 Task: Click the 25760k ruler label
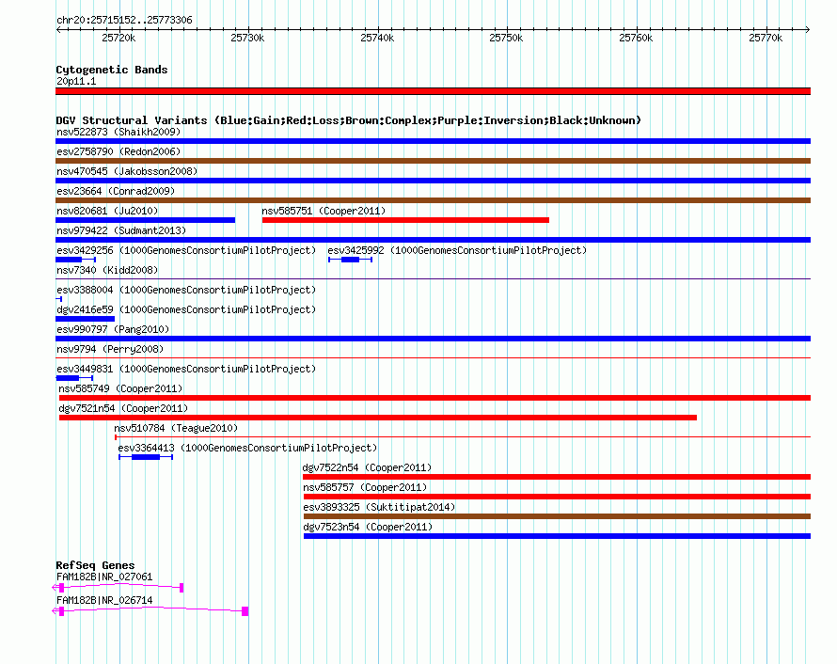pos(636,38)
